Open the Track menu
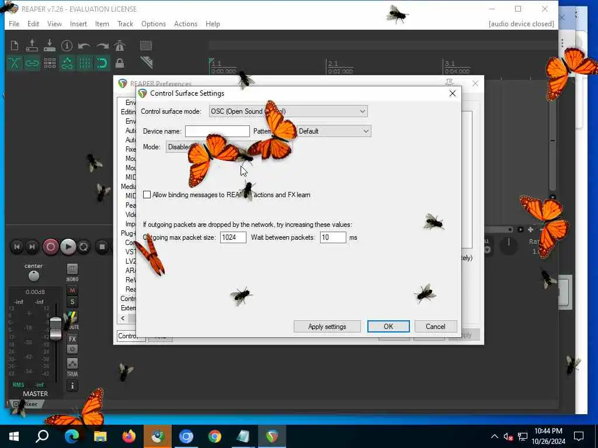Screen dimensions: 598x448 point(125,23)
